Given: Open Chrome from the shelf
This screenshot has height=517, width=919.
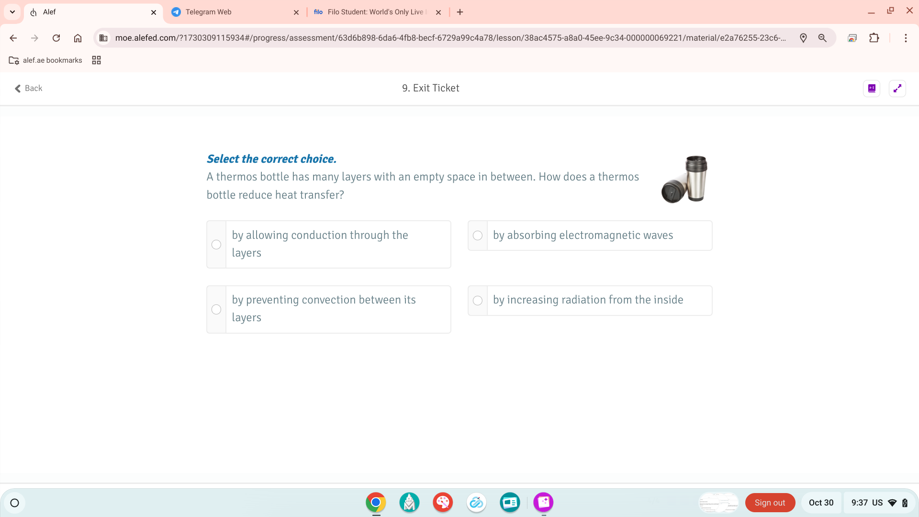Looking at the screenshot, I should pyautogui.click(x=376, y=502).
